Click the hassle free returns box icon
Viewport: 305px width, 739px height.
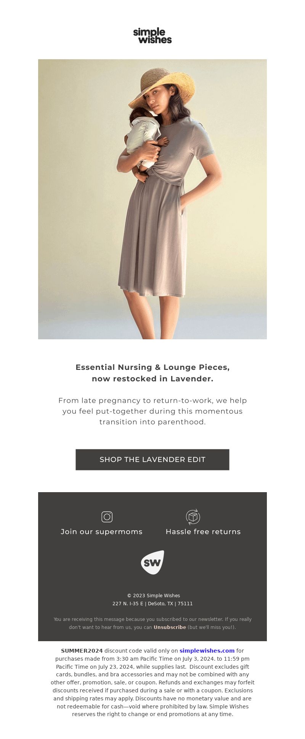pyautogui.click(x=193, y=517)
